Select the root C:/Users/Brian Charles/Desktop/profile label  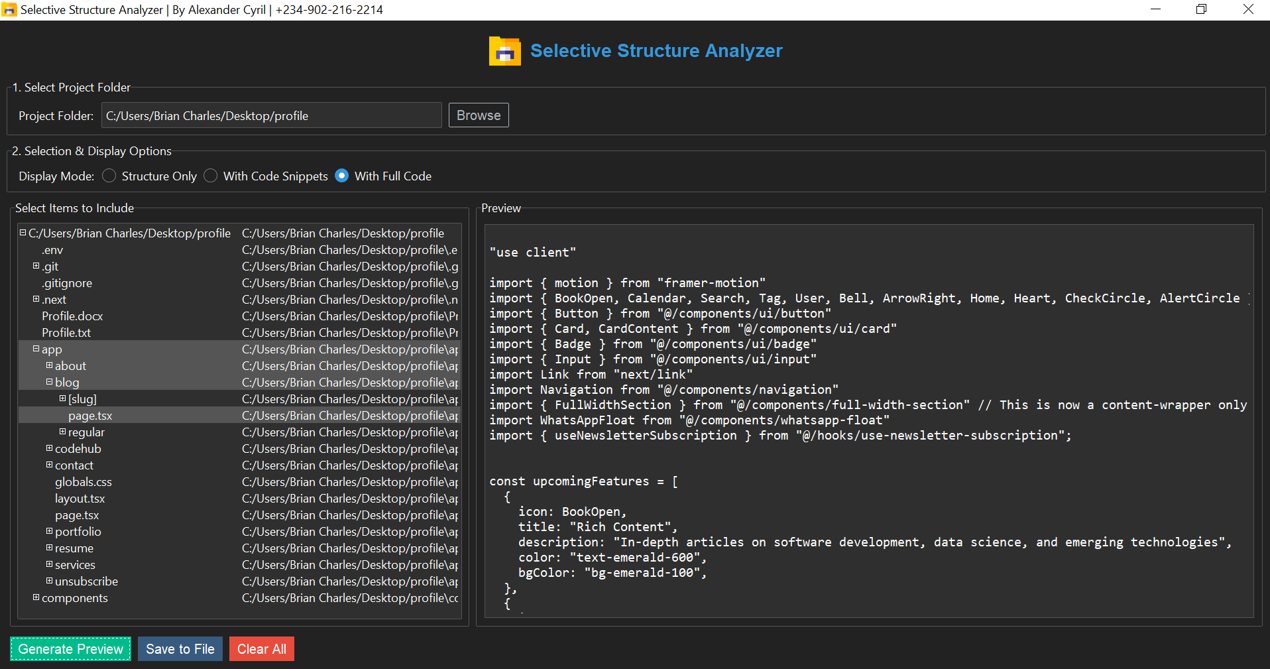pyautogui.click(x=129, y=233)
